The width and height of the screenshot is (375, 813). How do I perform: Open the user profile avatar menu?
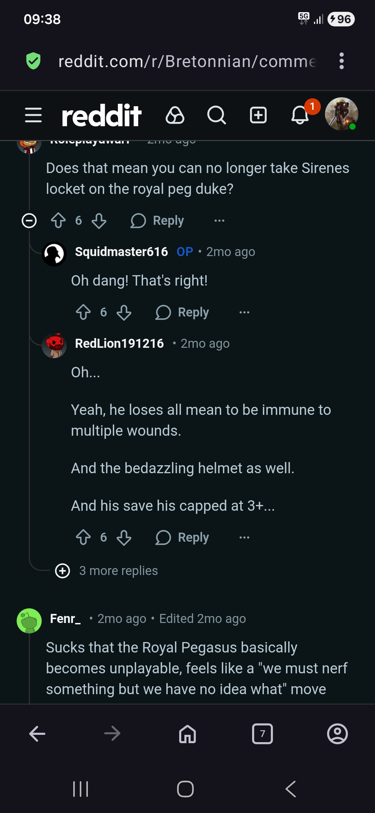pos(342,114)
